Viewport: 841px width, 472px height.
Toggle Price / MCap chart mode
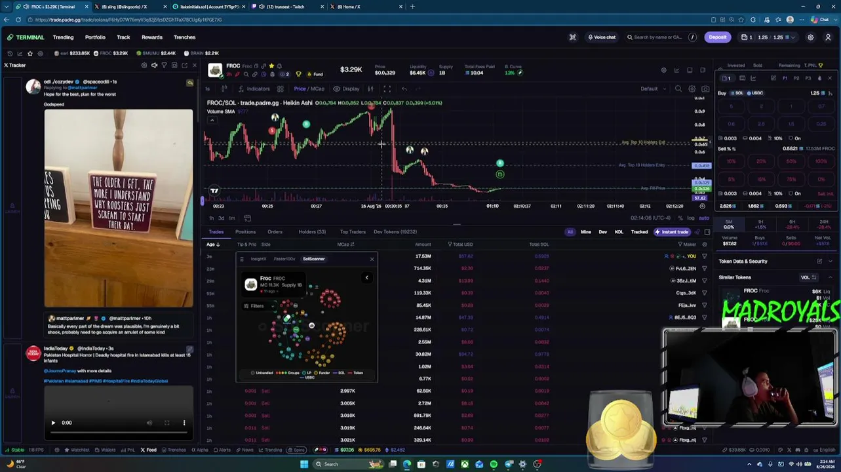click(x=309, y=89)
